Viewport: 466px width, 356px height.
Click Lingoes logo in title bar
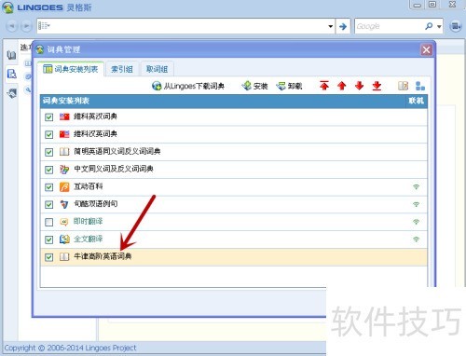[x=8, y=7]
